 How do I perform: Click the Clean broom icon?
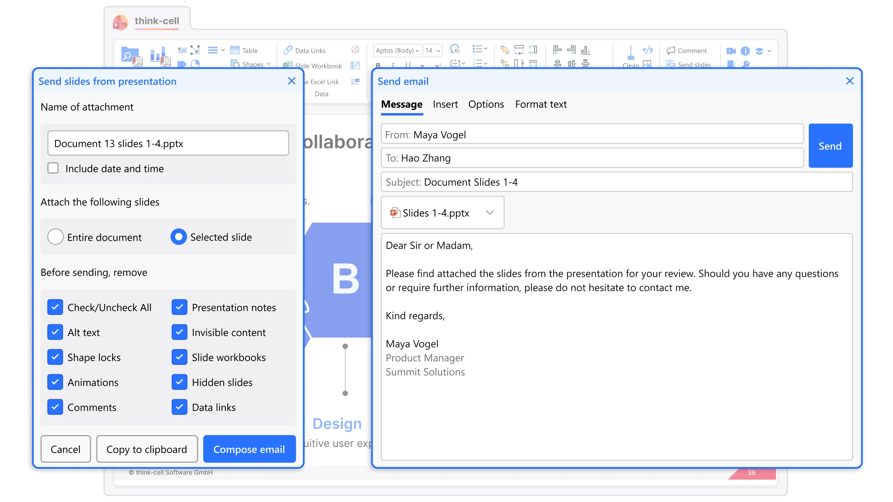(630, 54)
